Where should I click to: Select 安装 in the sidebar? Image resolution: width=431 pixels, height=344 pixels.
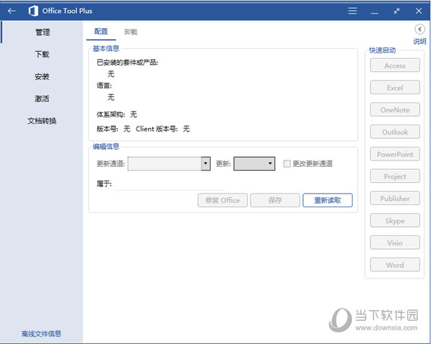click(x=42, y=76)
